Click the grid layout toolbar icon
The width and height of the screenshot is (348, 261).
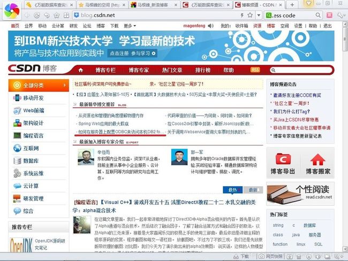(66, 16)
